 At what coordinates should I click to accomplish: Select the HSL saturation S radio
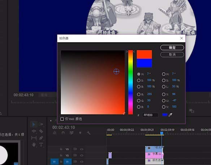pos(164,80)
